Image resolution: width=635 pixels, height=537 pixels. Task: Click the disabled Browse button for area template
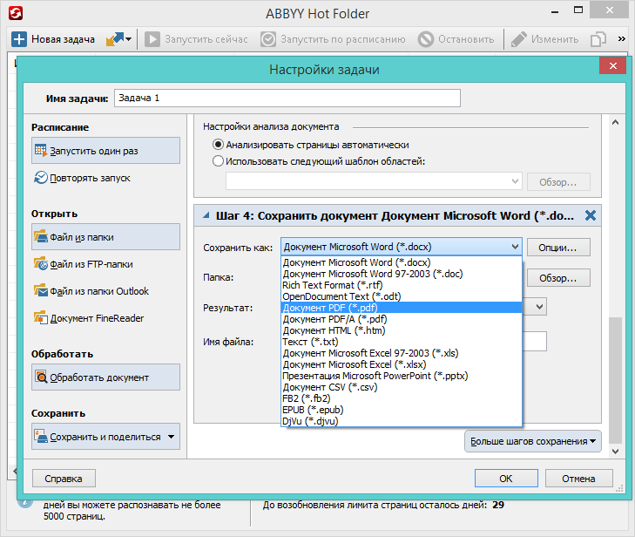coord(558,182)
